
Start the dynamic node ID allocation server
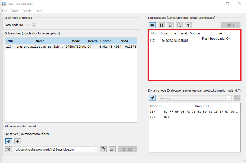(152, 98)
